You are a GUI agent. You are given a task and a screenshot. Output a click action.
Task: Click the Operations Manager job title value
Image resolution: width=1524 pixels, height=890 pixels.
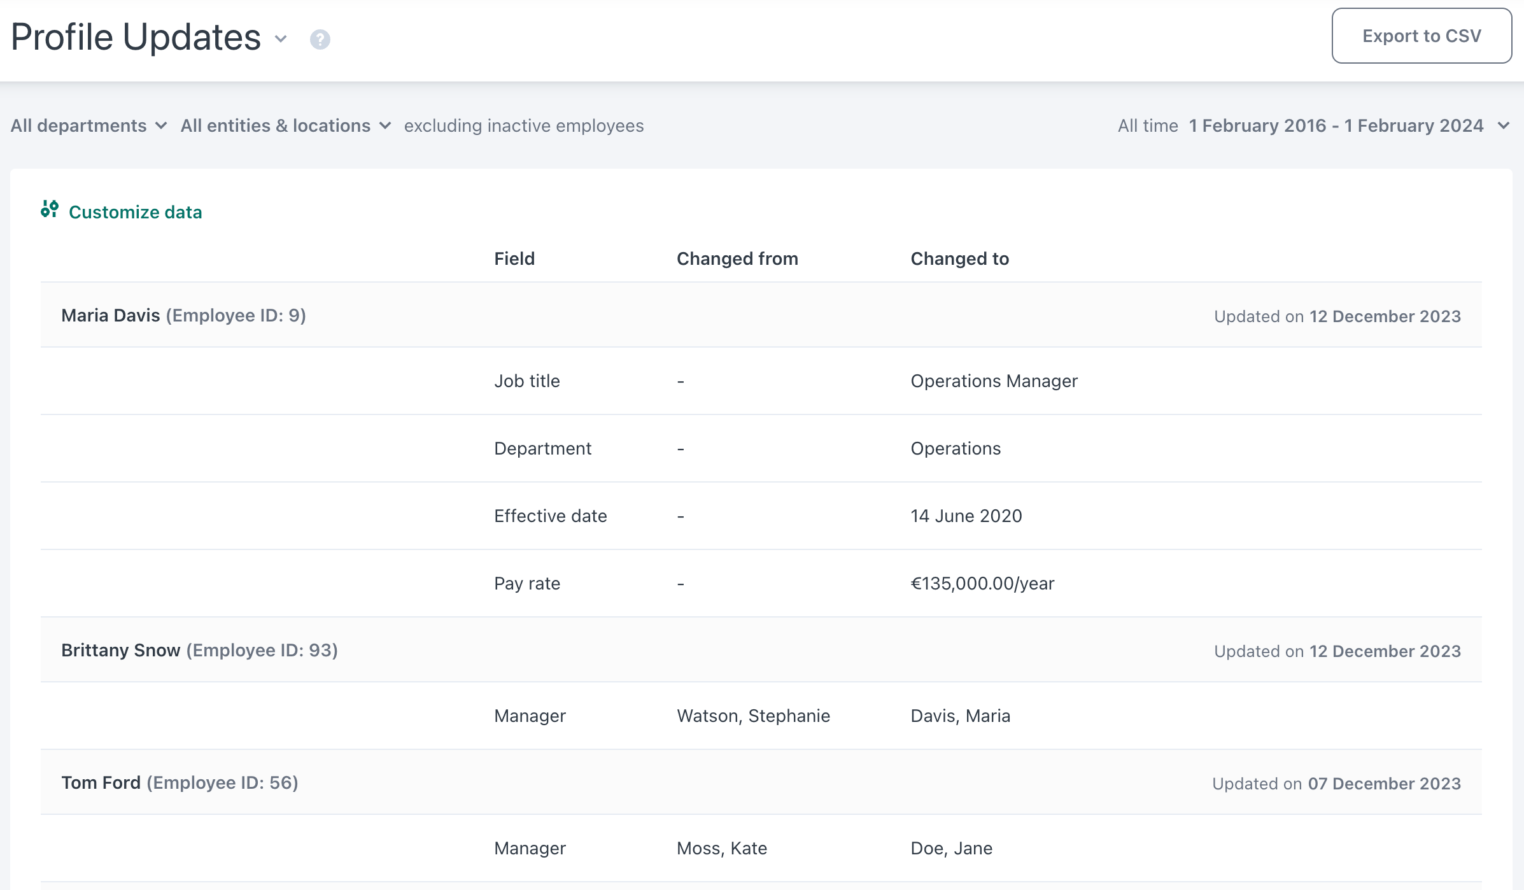994,381
